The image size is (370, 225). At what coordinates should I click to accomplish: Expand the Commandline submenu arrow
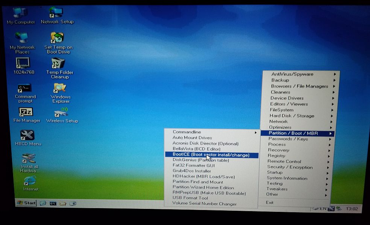click(x=256, y=133)
